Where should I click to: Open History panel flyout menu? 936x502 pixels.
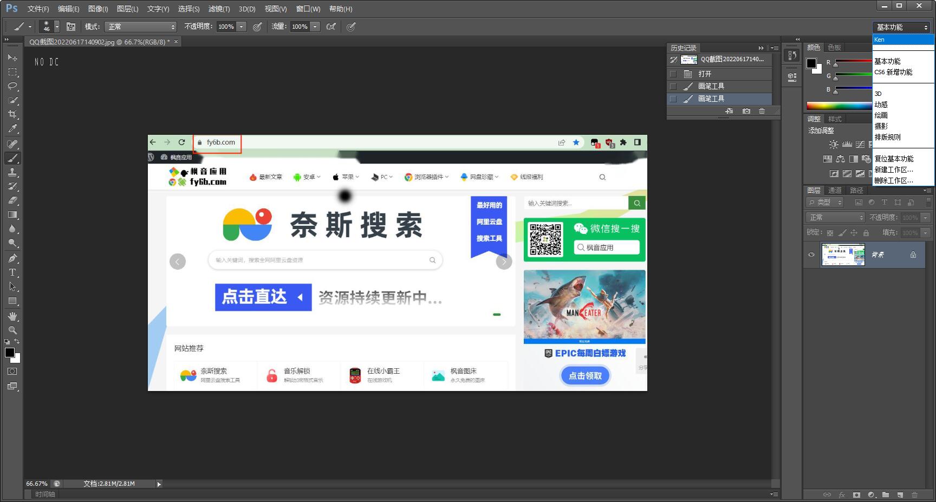(x=775, y=48)
